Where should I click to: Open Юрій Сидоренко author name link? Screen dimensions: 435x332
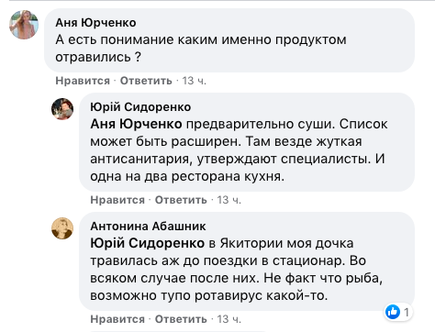point(140,107)
